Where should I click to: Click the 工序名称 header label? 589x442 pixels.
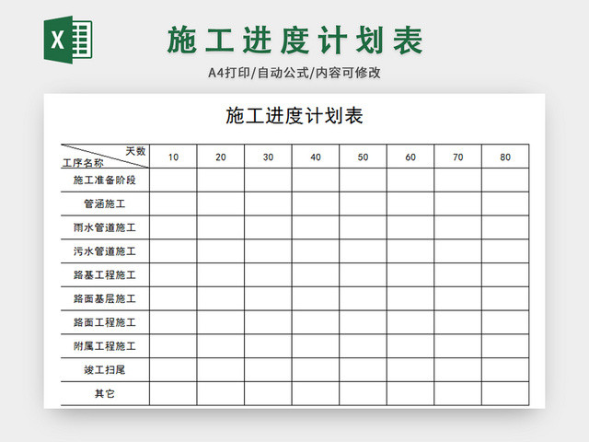(83, 163)
